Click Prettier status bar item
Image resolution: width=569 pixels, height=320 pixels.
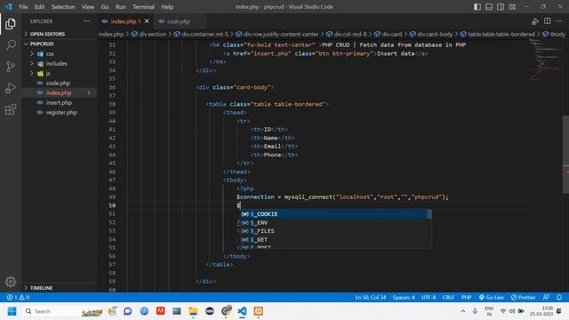[x=523, y=297]
